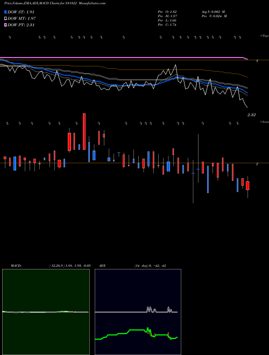Click the 'MACD:' panel label

click(16, 266)
